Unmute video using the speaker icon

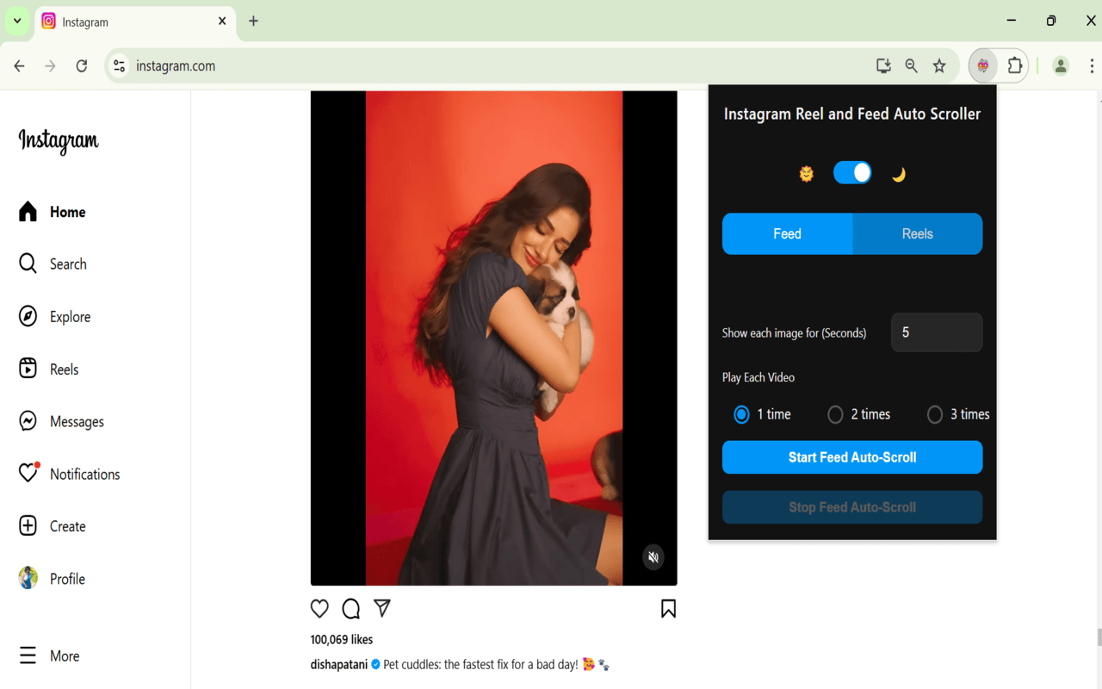click(653, 557)
